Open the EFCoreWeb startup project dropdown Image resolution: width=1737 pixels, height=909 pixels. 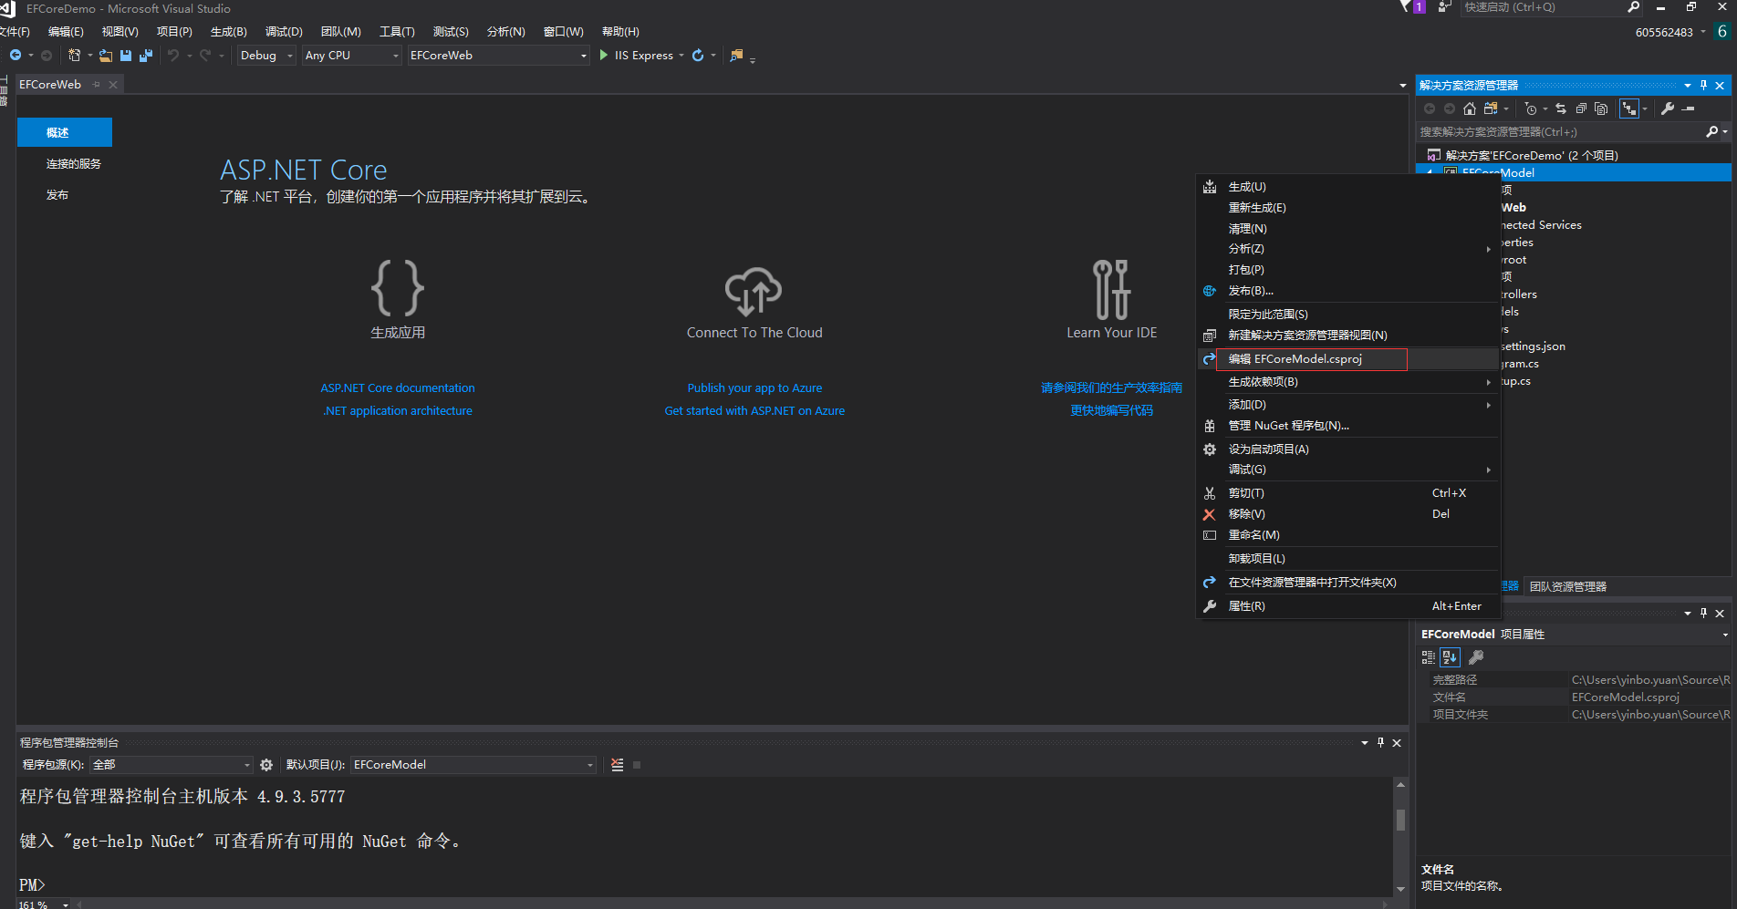[498, 56]
